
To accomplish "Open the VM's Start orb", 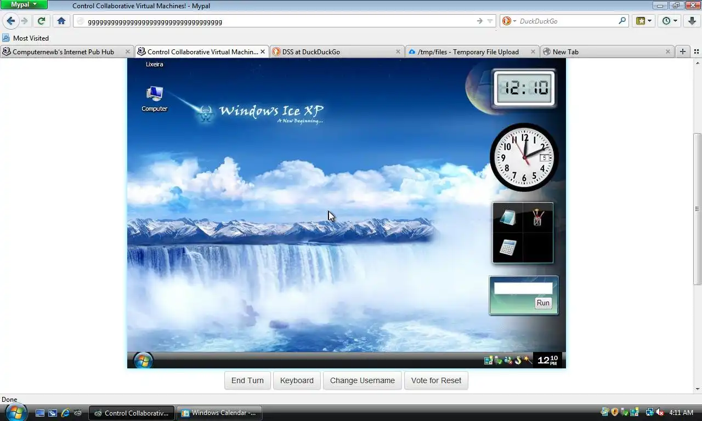I will tap(143, 360).
